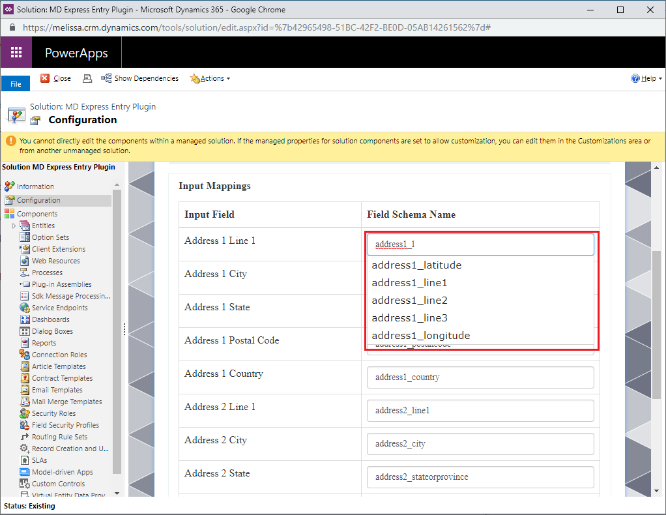Click the Address 1 Country schema field
666x515 pixels.
(x=480, y=377)
